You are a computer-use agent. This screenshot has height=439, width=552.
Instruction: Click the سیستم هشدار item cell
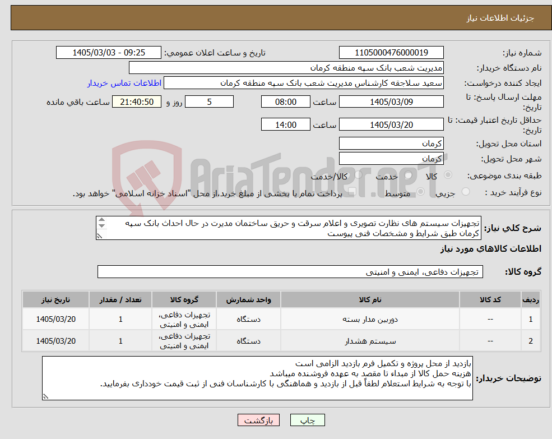click(x=370, y=341)
